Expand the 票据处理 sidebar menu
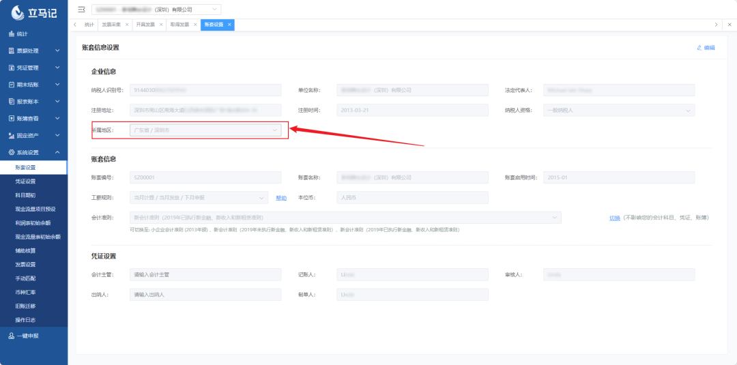Screen dimensions: 737x365 coord(33,50)
